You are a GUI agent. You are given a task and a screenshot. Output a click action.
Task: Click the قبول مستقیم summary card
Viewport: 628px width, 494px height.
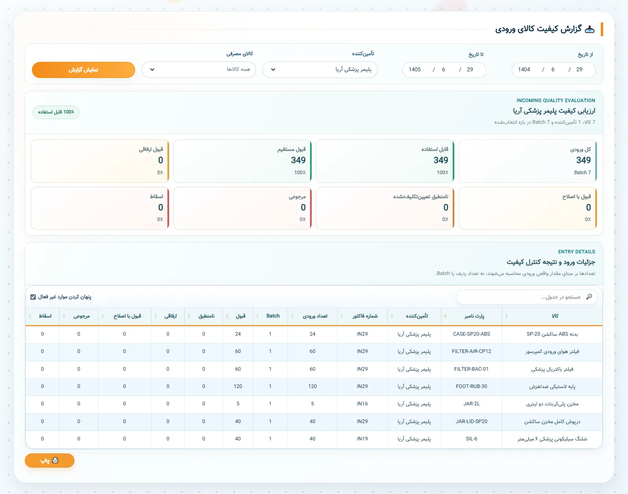click(243, 161)
